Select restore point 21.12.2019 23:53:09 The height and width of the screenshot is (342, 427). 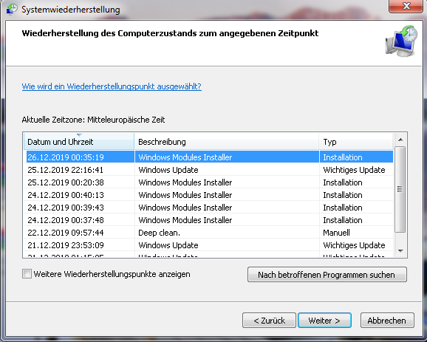point(208,245)
